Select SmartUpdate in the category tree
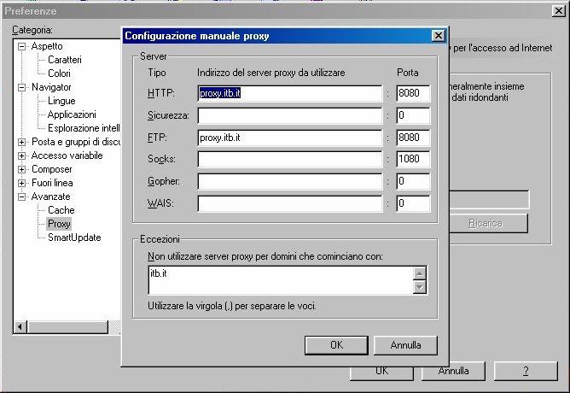Screen dimensions: 570x393 [73, 238]
